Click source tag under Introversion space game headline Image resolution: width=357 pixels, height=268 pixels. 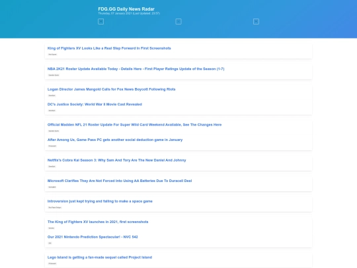[x=55, y=208]
